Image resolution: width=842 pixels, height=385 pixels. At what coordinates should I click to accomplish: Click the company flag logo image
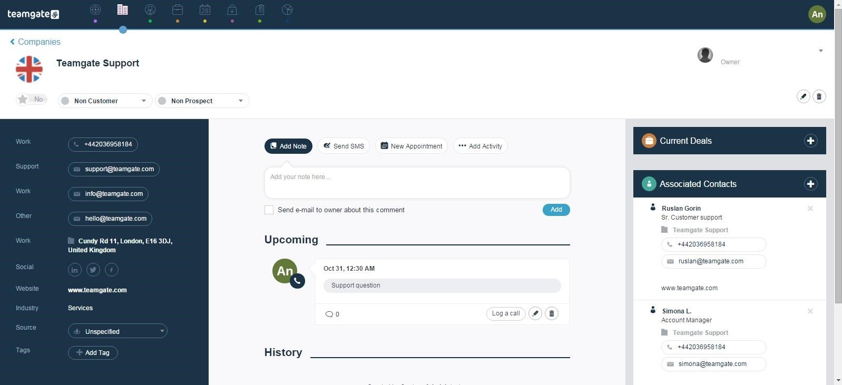(29, 69)
